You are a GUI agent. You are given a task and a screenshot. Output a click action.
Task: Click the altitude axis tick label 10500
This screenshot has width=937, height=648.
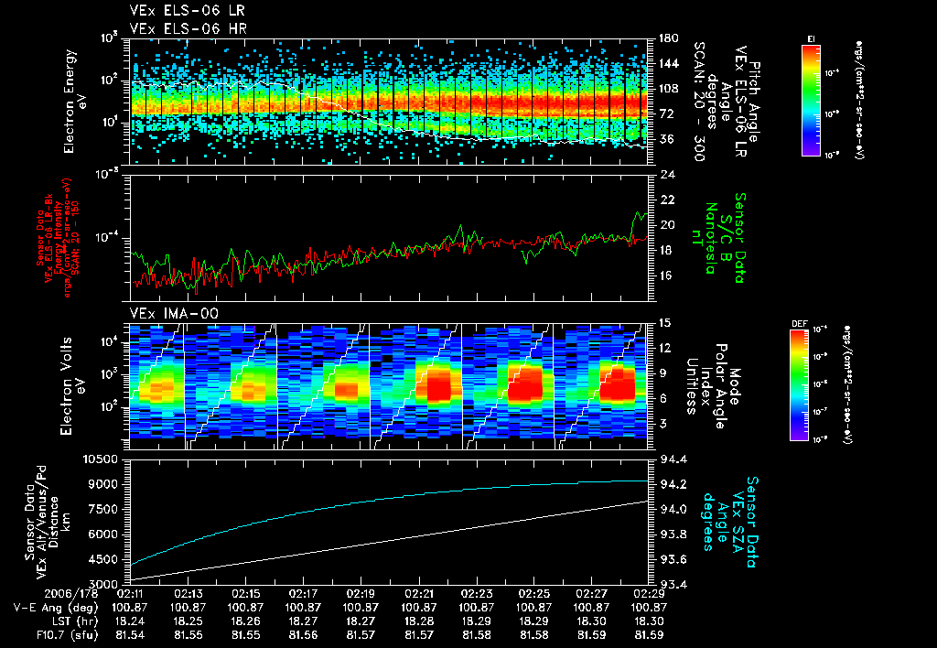point(99,459)
